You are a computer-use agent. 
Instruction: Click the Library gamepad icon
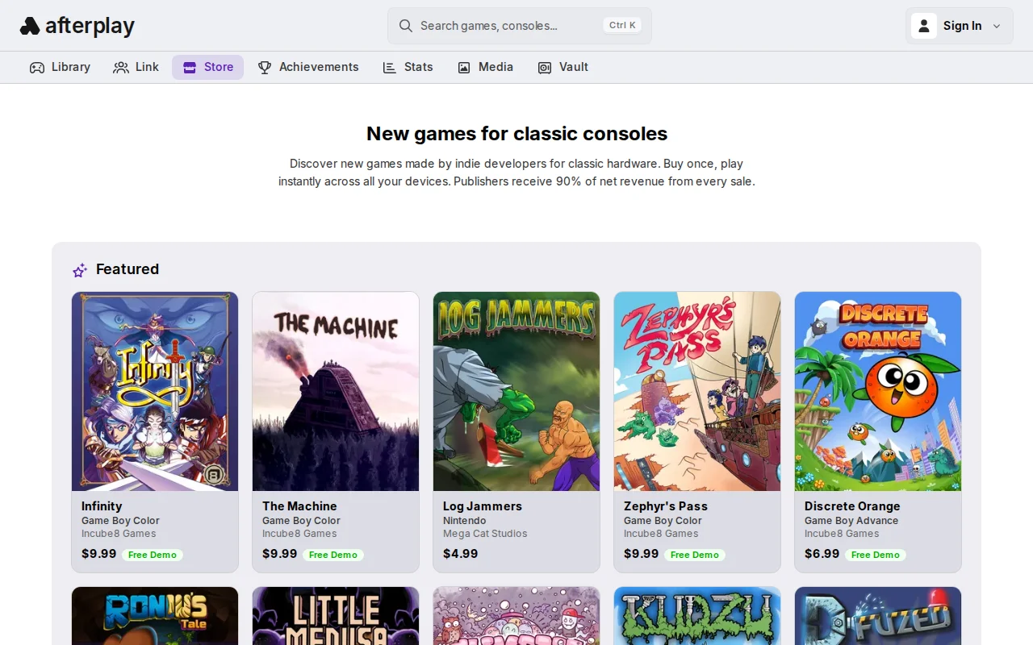37,68
